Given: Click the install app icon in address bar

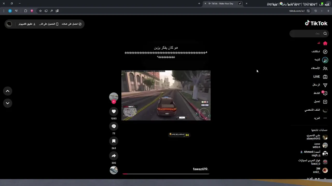Looking at the screenshot, I should click(46, 11).
